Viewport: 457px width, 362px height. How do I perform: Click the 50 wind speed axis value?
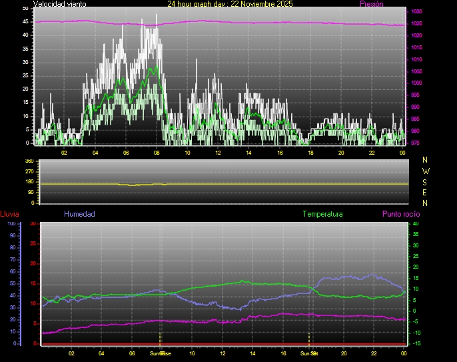(26, 8)
